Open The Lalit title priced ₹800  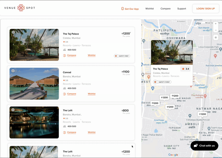(67, 110)
